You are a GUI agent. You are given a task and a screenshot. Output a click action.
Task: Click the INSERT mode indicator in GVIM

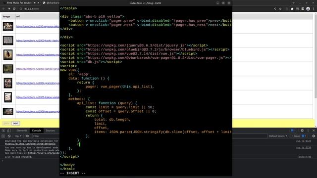[73, 173]
